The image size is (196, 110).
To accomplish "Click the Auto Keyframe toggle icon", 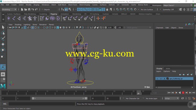I will coord(189,98).
